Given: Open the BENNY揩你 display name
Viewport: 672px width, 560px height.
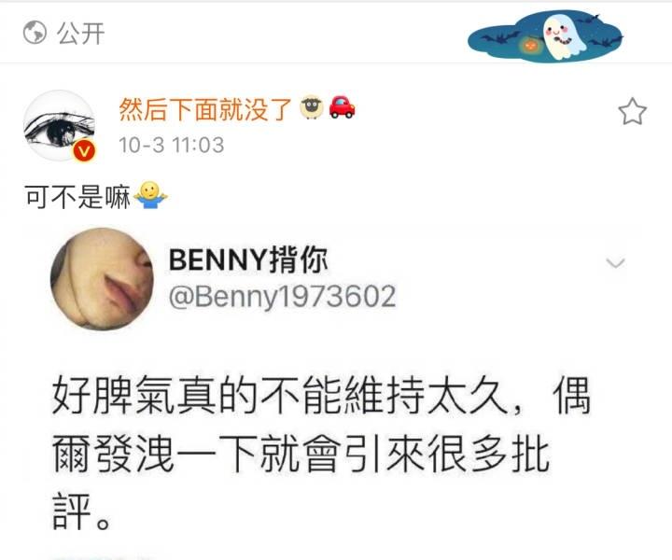Looking at the screenshot, I should click(x=248, y=260).
